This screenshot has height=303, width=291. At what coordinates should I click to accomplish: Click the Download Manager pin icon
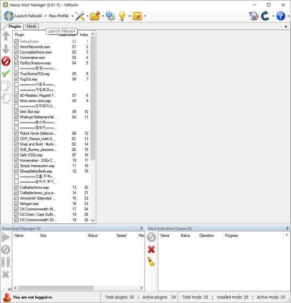(142, 229)
